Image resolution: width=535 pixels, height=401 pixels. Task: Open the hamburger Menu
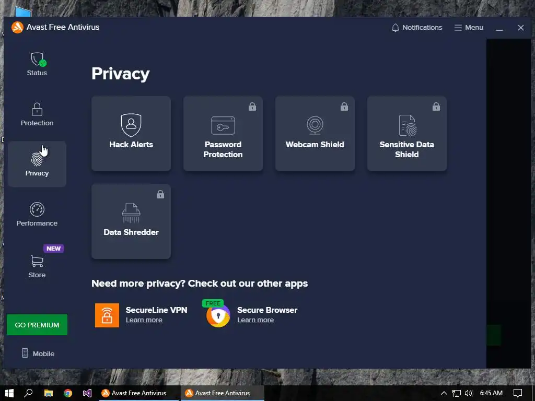click(469, 28)
